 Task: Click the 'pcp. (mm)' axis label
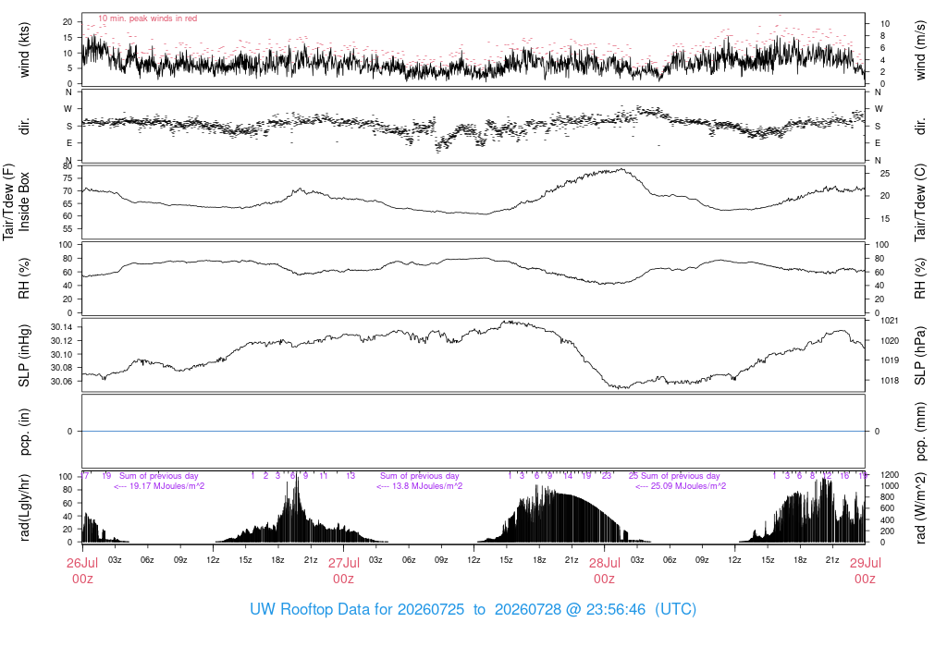[x=920, y=432]
